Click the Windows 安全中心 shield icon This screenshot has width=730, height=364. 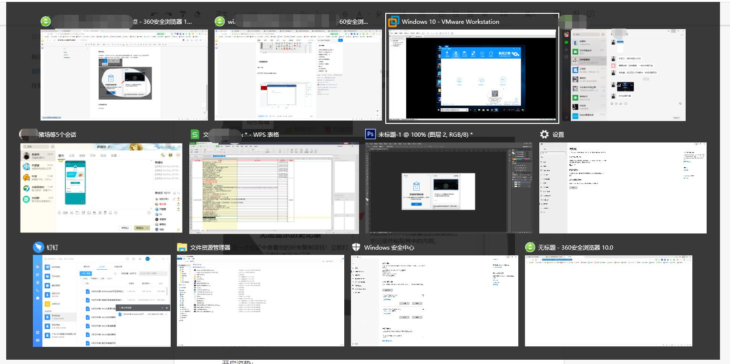(x=356, y=247)
